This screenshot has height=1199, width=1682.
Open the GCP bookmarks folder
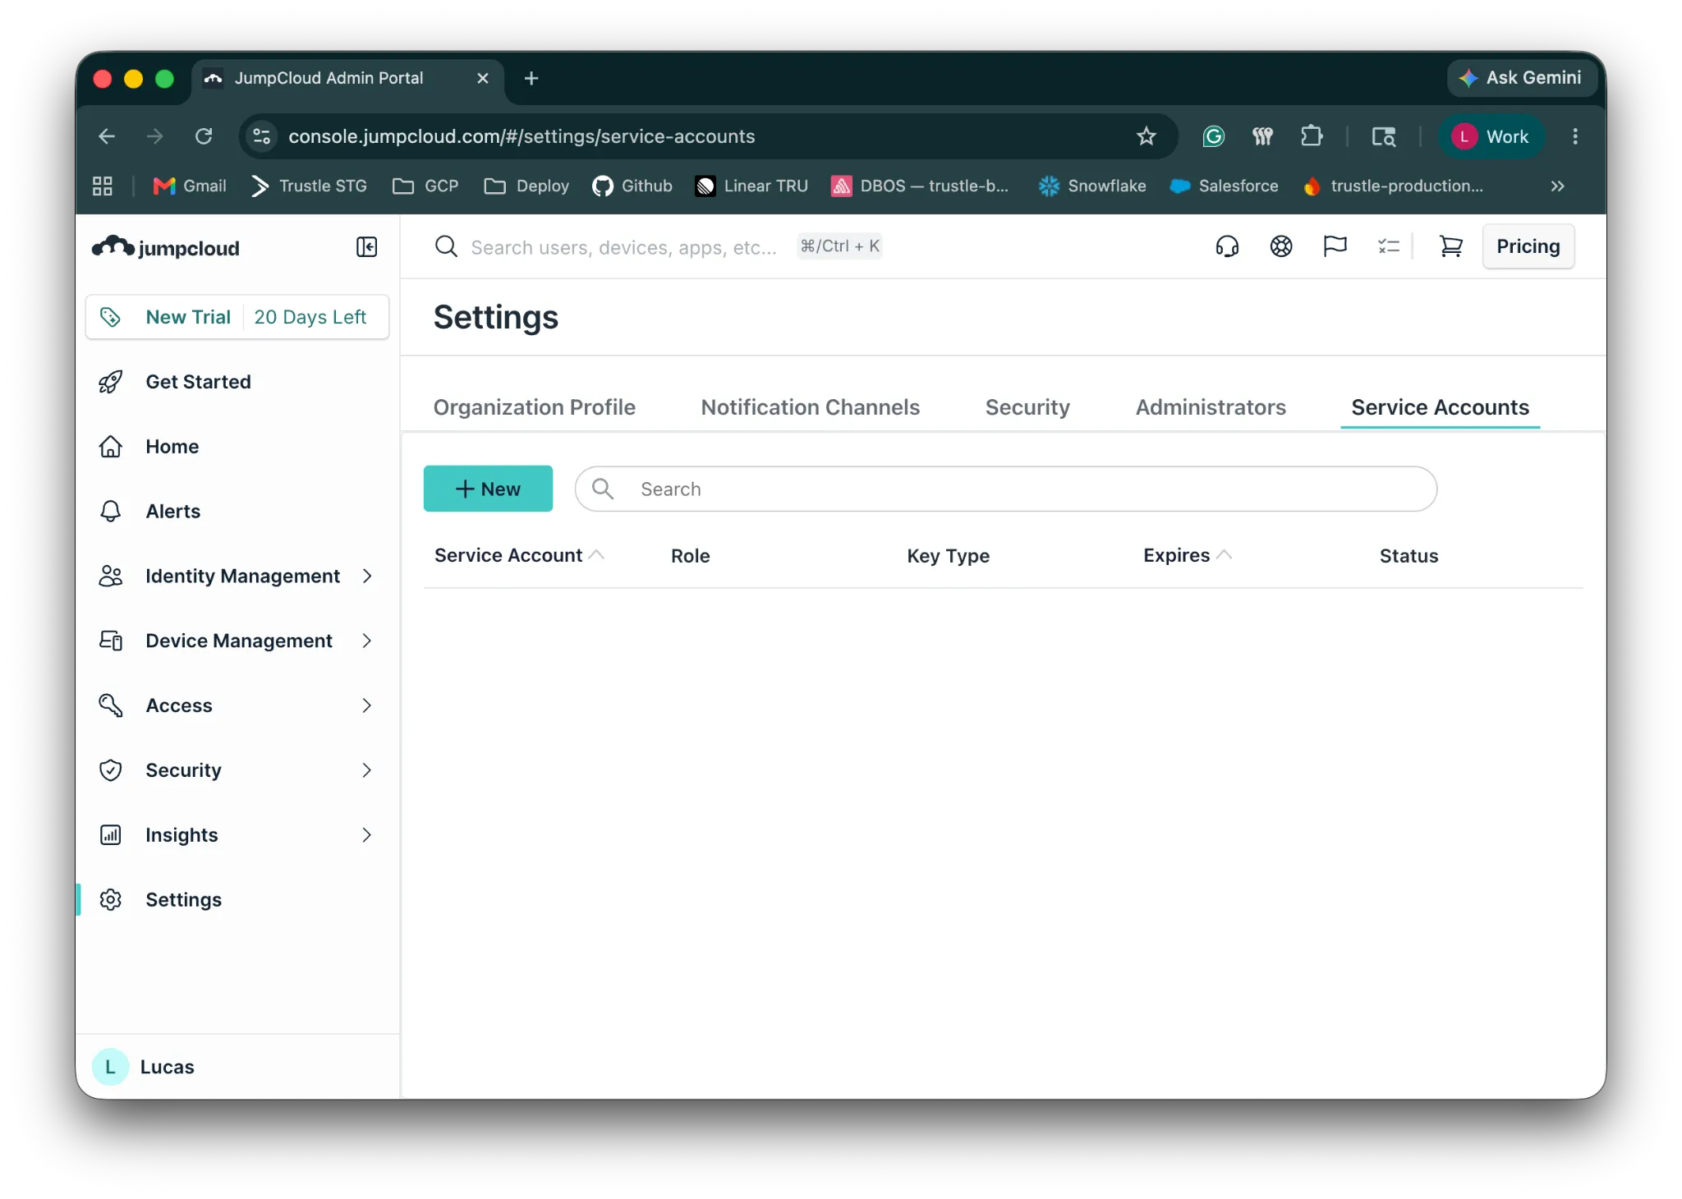point(425,186)
